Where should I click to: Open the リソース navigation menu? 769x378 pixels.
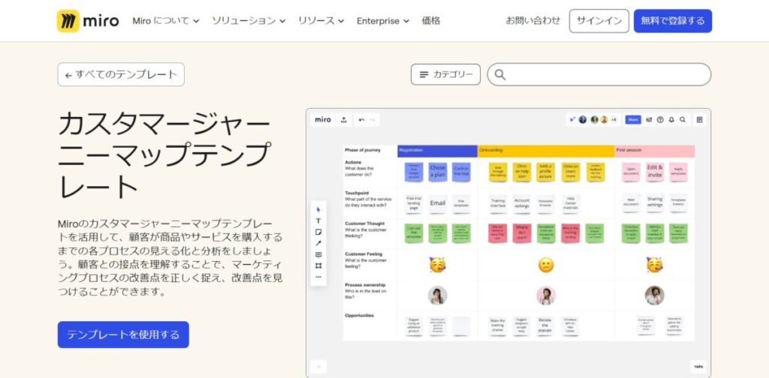[321, 21]
